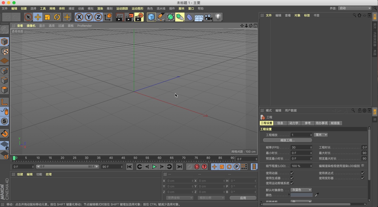The width and height of the screenshot is (378, 207).
Task: Open 默认对象颜色 dropdown 灰蓝色
Action: click(301, 190)
